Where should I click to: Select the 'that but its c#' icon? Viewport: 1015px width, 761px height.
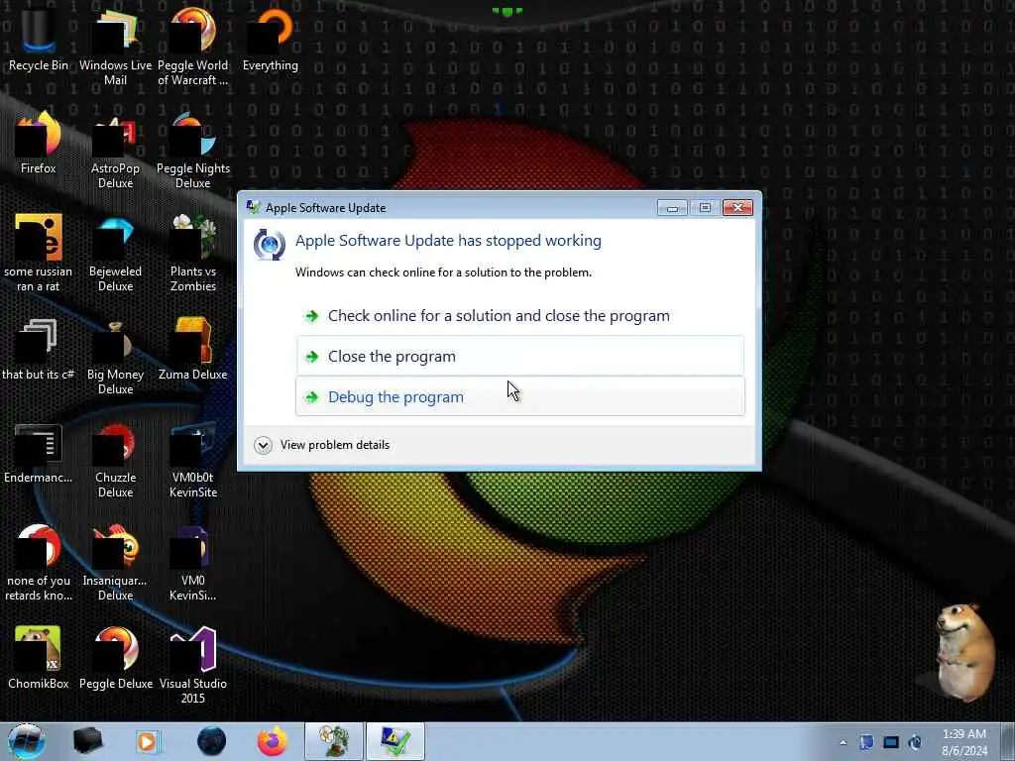tap(39, 349)
